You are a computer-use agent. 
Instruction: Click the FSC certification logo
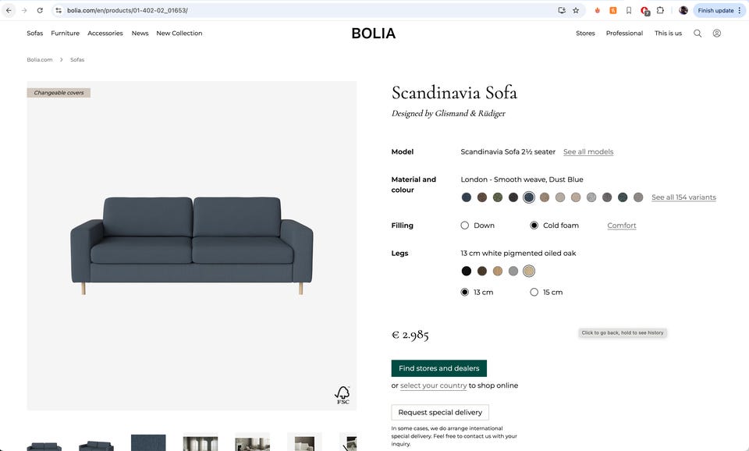point(343,395)
